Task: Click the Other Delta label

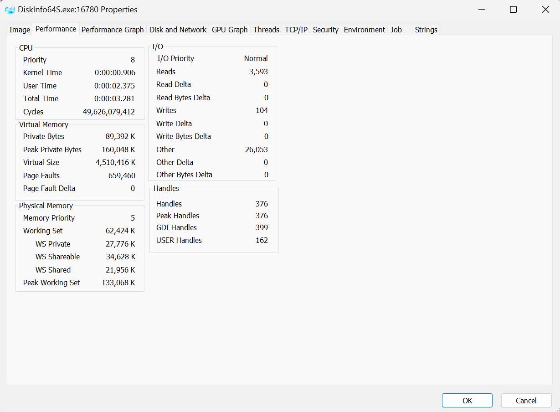Action: click(x=175, y=162)
